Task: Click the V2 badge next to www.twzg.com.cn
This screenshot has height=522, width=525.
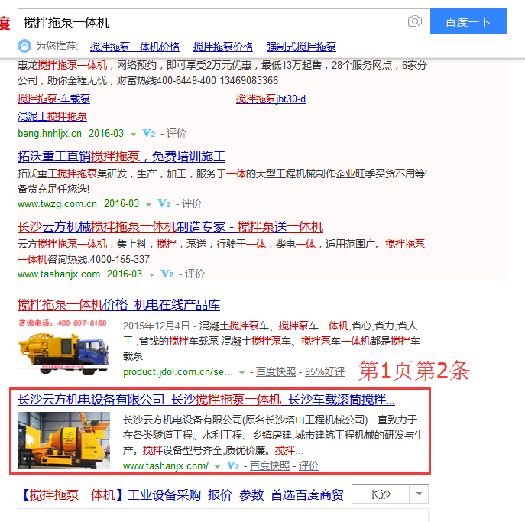Action: click(164, 204)
